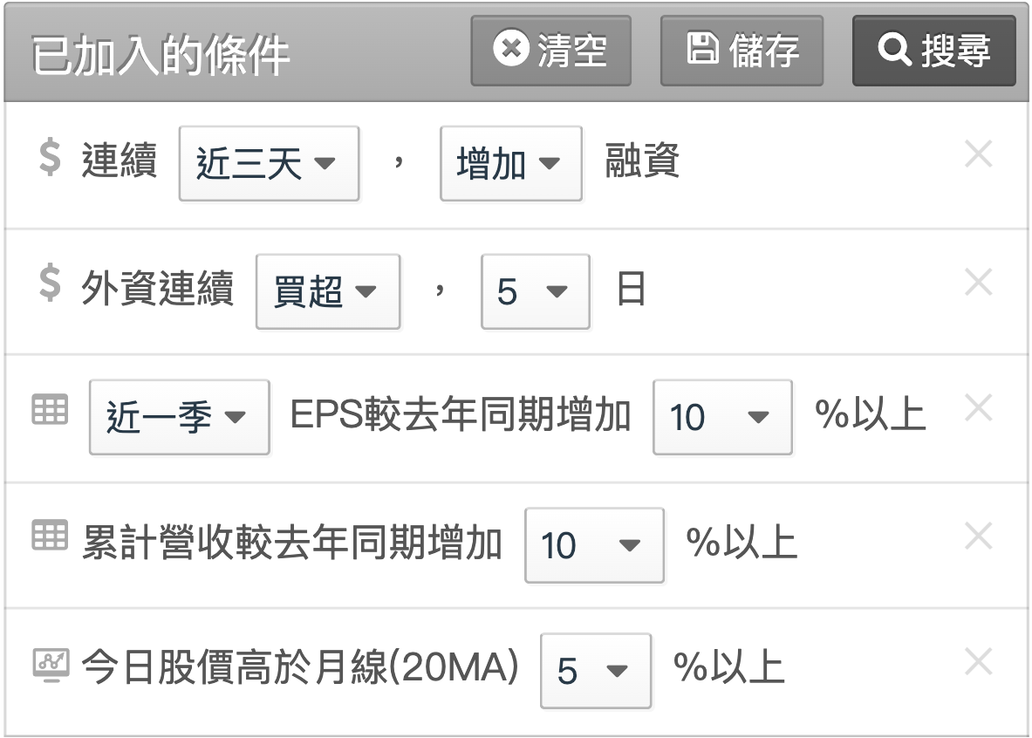Click the 累計營收較去年同期增加 label
This screenshot has width=1032, height=738.
292,543
